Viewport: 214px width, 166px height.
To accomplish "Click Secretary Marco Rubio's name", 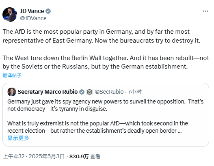I will coord(48,92).
